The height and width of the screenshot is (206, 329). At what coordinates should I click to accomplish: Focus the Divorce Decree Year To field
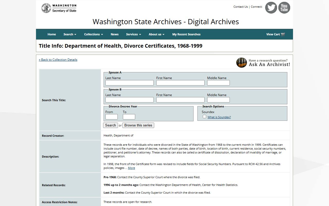tap(129, 117)
